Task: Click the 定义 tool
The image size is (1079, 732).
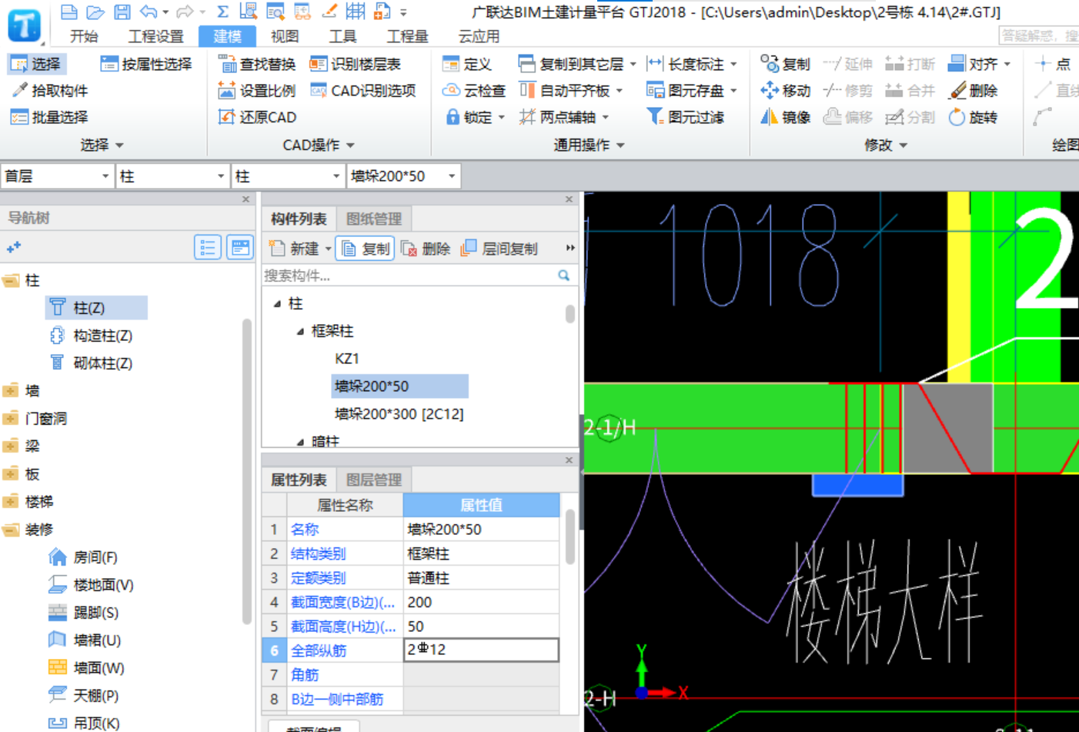Action: 467,64
